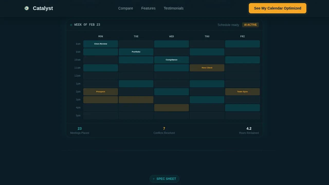Image resolution: width=329 pixels, height=185 pixels.
Task: Select the Team Sync meeting block
Action: pos(242,92)
